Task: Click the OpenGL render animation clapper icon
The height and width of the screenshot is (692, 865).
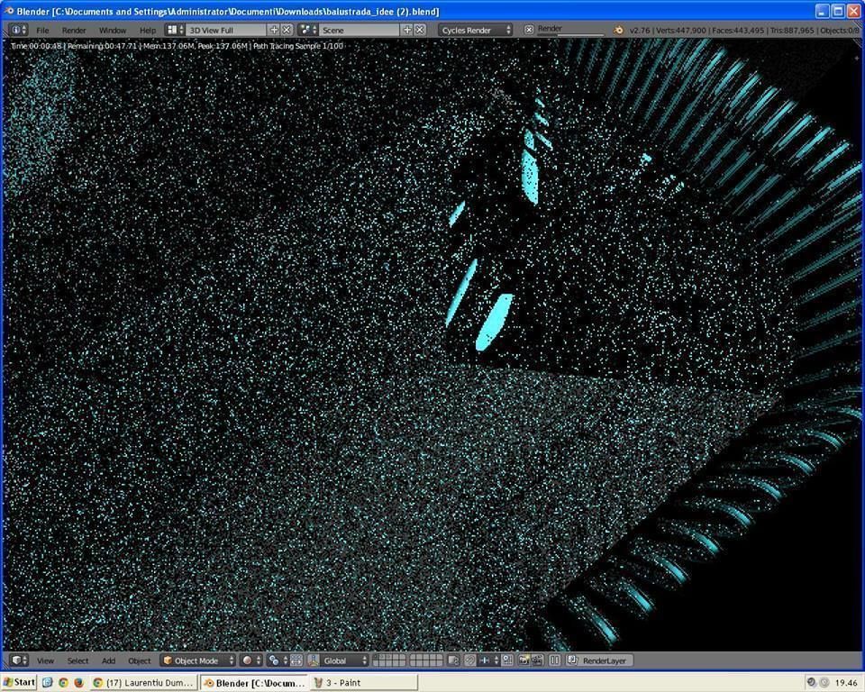Action: (x=537, y=660)
